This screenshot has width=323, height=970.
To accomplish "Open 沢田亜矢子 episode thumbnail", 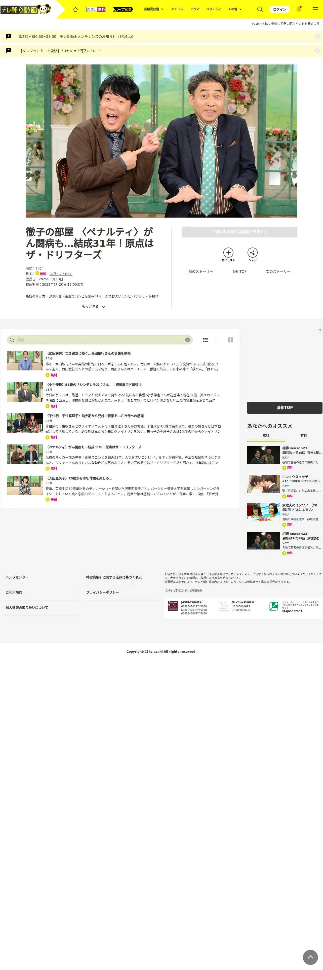I will (25, 485).
